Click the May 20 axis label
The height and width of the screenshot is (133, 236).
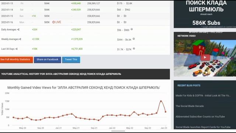tap(22, 128)
